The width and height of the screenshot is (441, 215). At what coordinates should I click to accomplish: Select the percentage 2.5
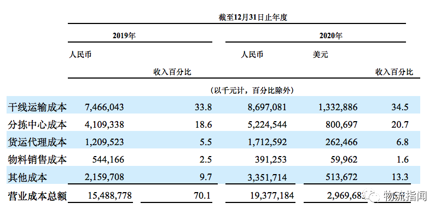pyautogui.click(x=206, y=160)
